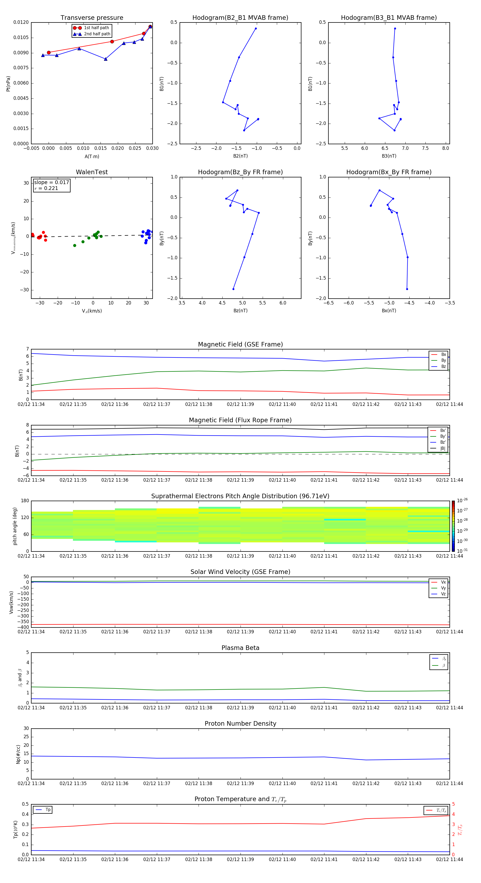Click the 'Np(#/cc)' y-axis label
Image resolution: width=481 pixels, height=883 pixels.
pyautogui.click(x=18, y=754)
